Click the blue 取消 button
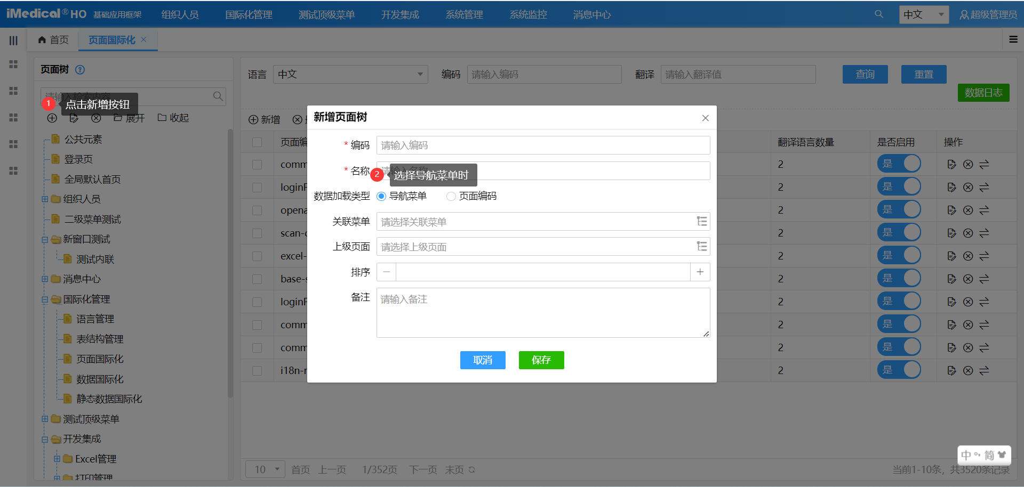1024x487 pixels. click(483, 360)
